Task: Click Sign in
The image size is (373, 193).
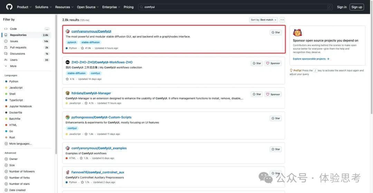Action: click(342, 7)
